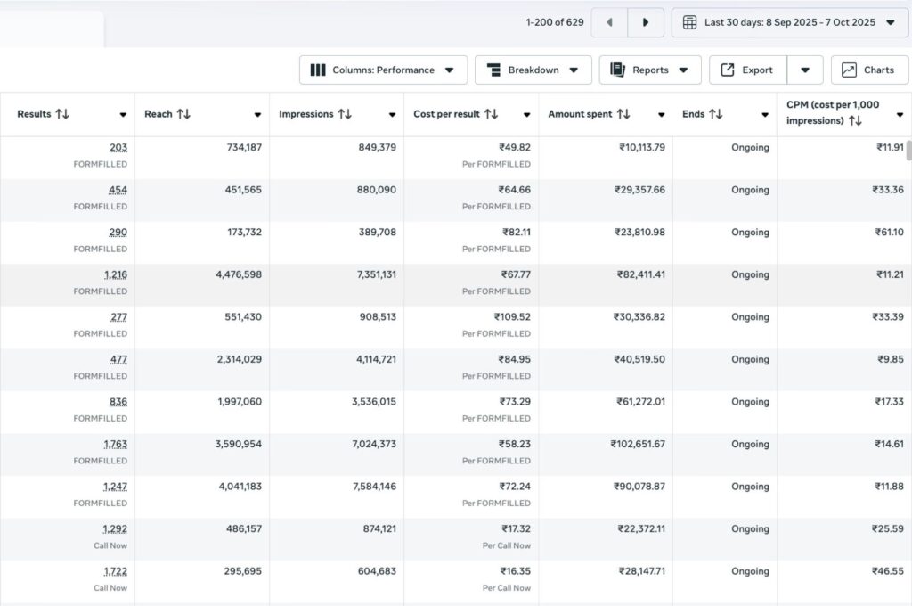The image size is (912, 606).
Task: Sort by the Reach column arrows
Action: point(183,114)
